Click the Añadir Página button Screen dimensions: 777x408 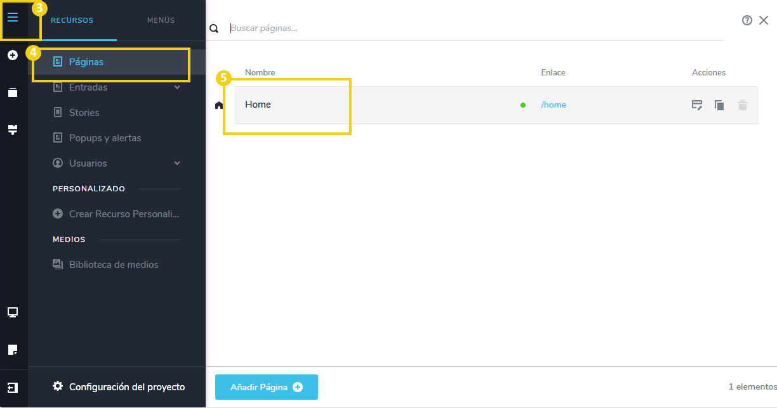click(x=266, y=387)
